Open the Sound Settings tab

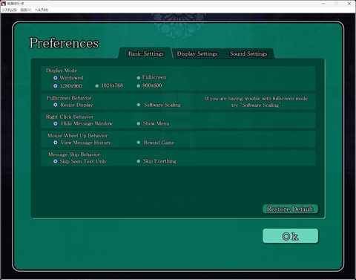(248, 53)
